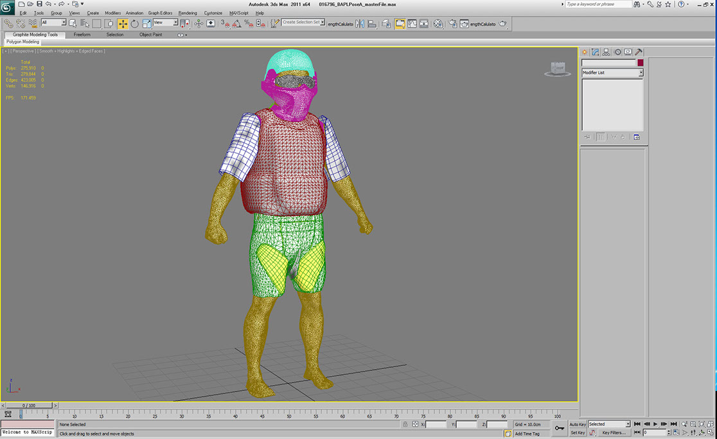Click the object color swatch

(x=640, y=63)
